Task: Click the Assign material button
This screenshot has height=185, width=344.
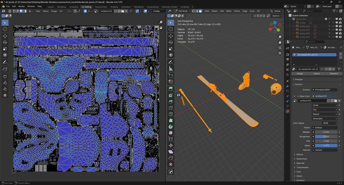Action: click(299, 73)
